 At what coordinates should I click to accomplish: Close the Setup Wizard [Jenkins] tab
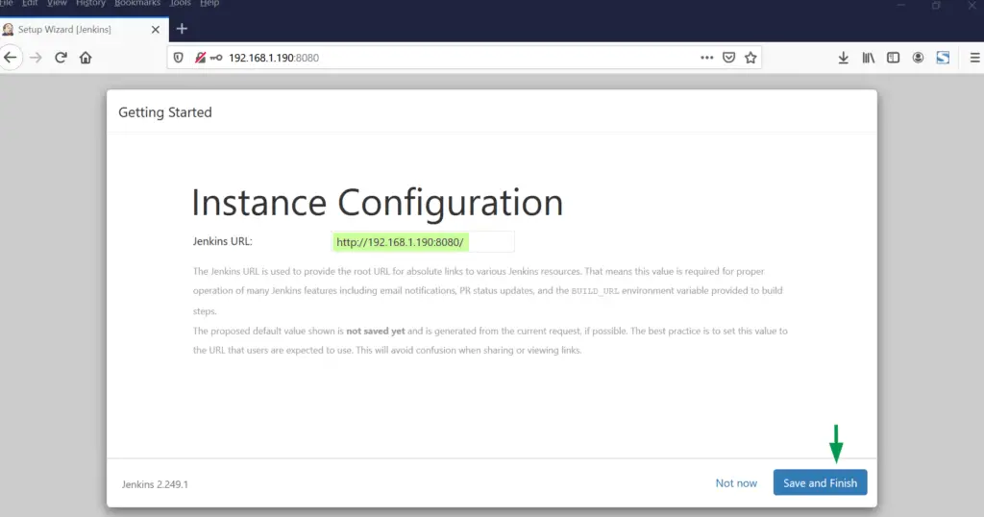156,29
